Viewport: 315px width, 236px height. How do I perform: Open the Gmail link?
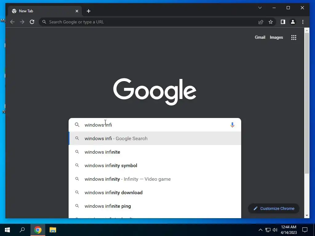pos(260,37)
